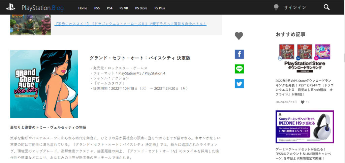Click the Grand Theft Auto Vice City cover

click(44, 84)
